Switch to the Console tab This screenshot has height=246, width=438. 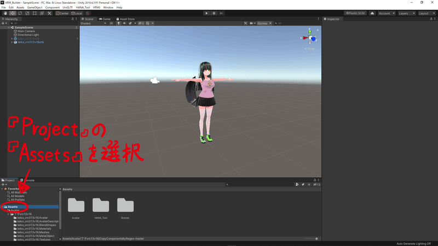click(28, 180)
